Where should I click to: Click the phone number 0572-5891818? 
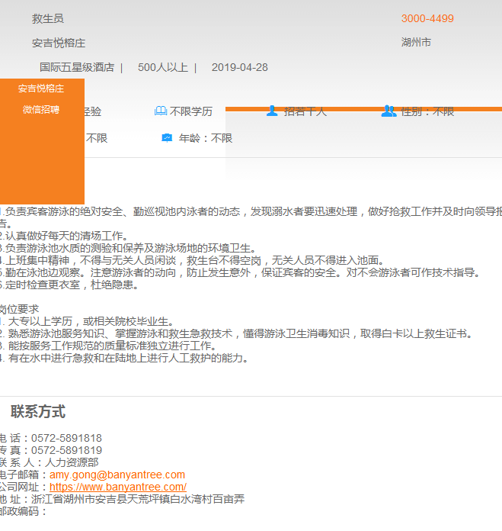66,438
